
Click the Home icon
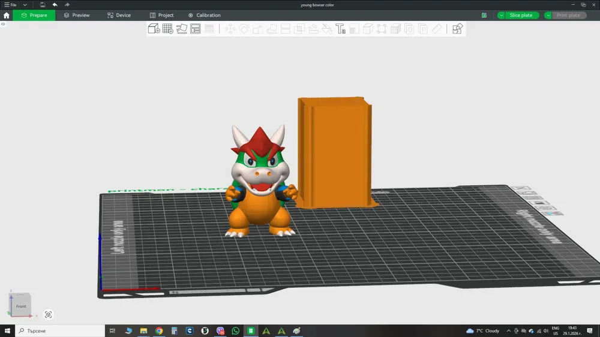(6, 16)
